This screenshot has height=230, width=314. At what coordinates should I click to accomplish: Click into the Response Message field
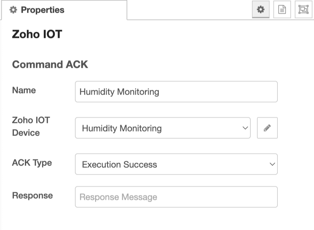(176, 197)
